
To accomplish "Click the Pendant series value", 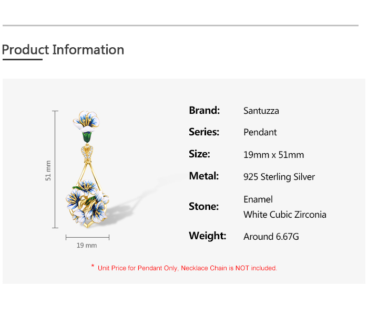I will click(260, 132).
